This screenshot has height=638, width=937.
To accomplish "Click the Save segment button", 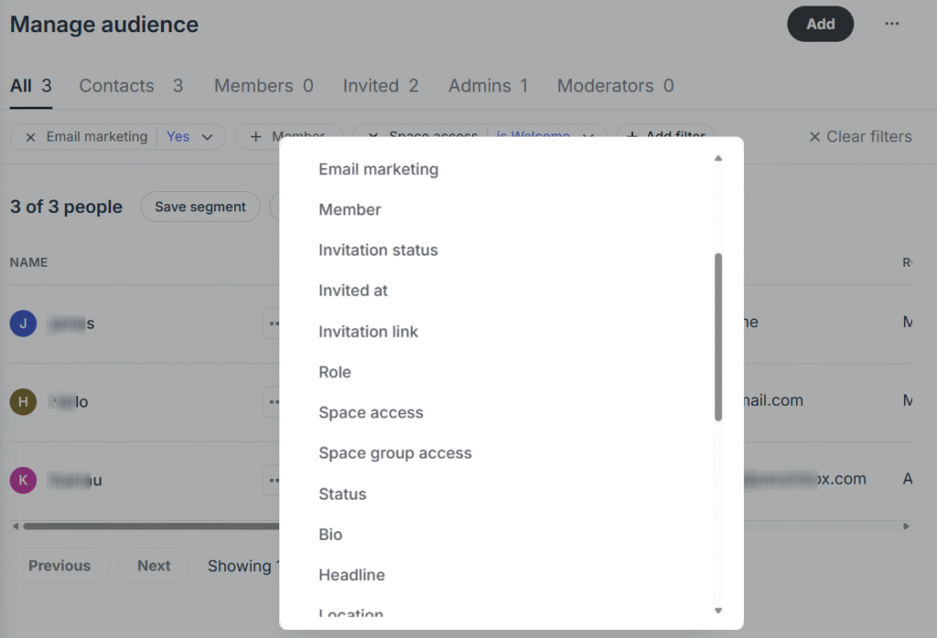I will click(x=199, y=207).
